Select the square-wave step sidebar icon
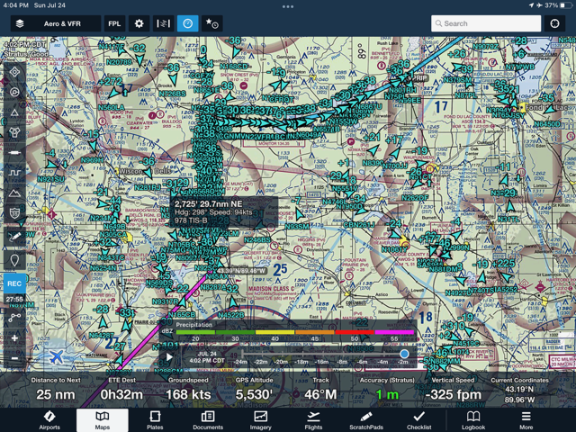The height and width of the screenshot is (432, 576). (14, 173)
